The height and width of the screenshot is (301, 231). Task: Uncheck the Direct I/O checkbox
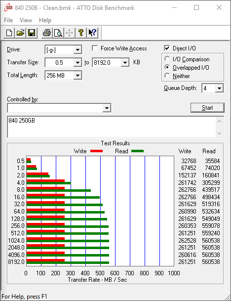pyautogui.click(x=167, y=48)
